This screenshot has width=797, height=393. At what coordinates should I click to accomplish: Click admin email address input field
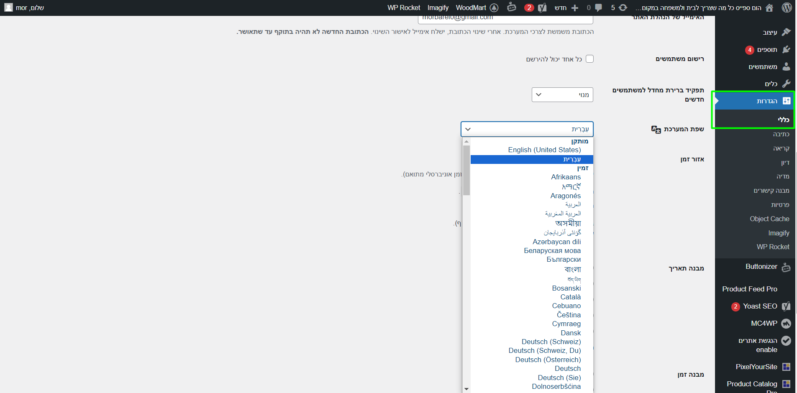(x=505, y=19)
